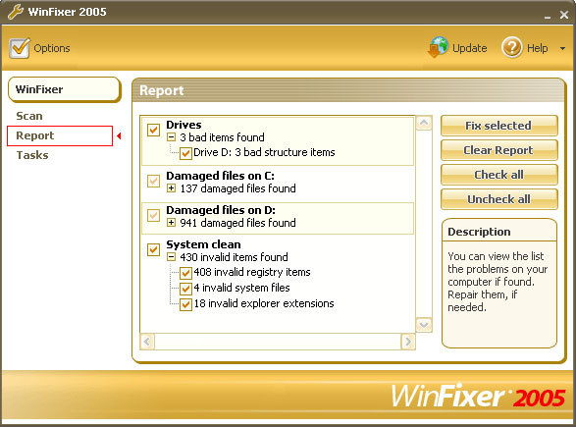Select 'Damaged files on D:' heading
Screen dimensions: 576x427
pyautogui.click(x=221, y=210)
